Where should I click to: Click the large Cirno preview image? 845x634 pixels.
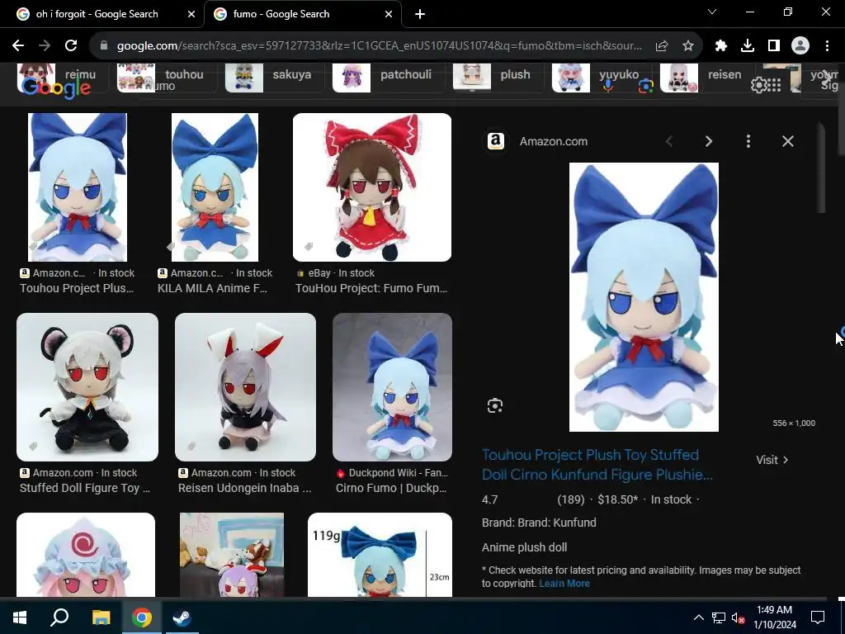pos(644,297)
